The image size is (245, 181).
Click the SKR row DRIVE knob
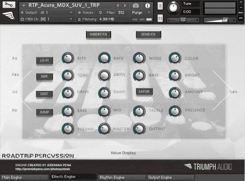[x=104, y=76]
